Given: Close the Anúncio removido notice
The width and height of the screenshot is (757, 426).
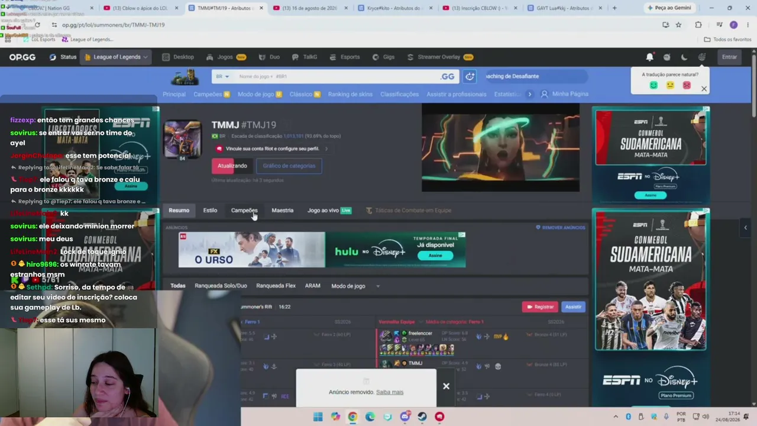Looking at the screenshot, I should [446, 386].
